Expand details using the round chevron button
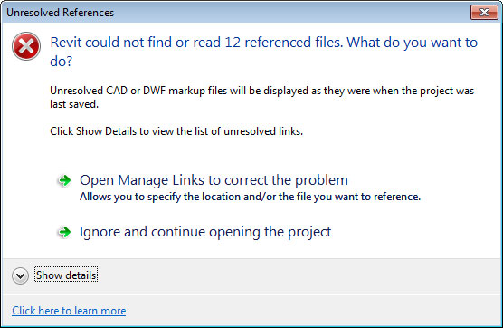Screen dimensions: 503x328 pyautogui.click(x=20, y=275)
